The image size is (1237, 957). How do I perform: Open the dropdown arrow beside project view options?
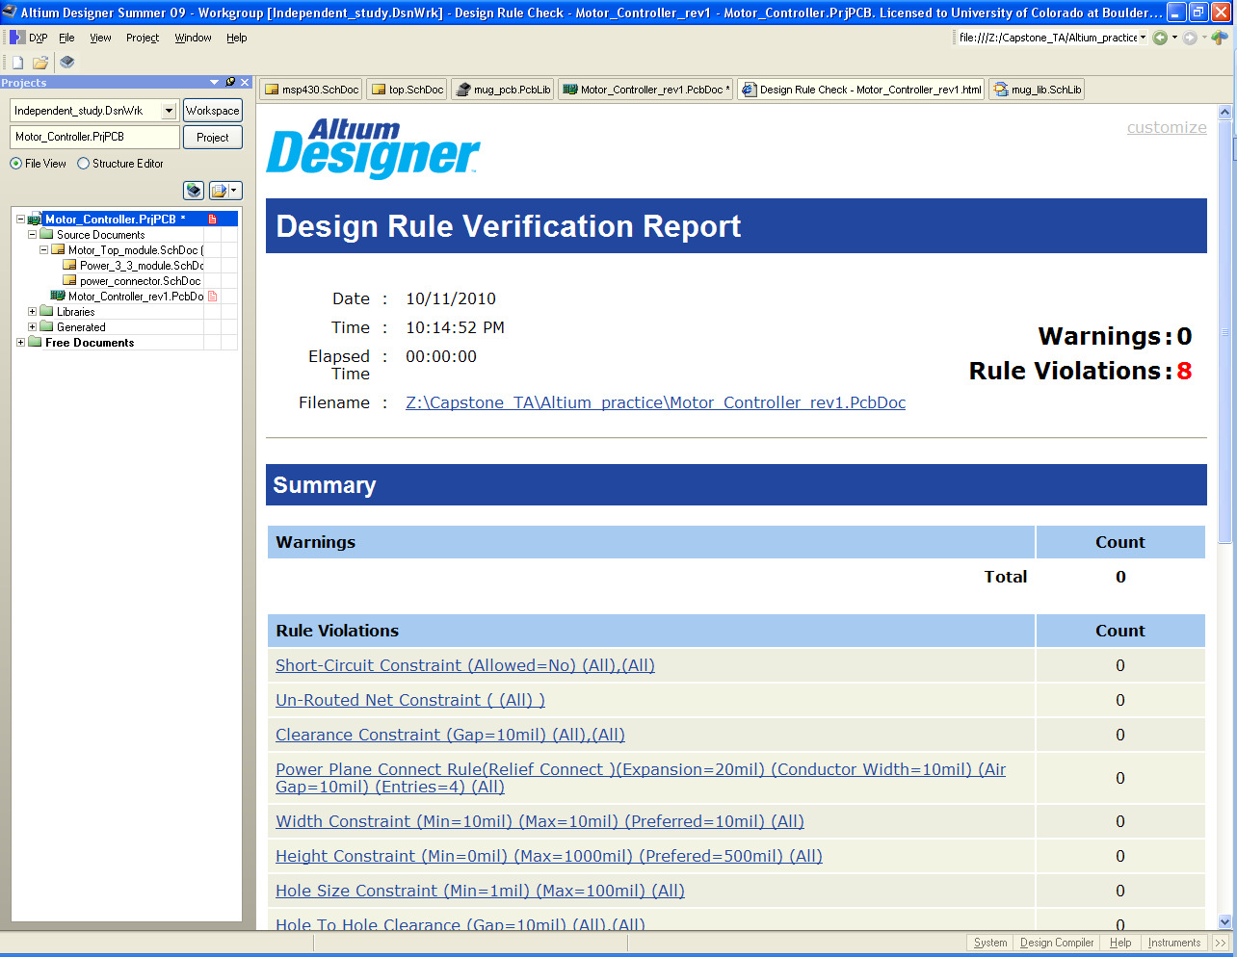pos(234,191)
